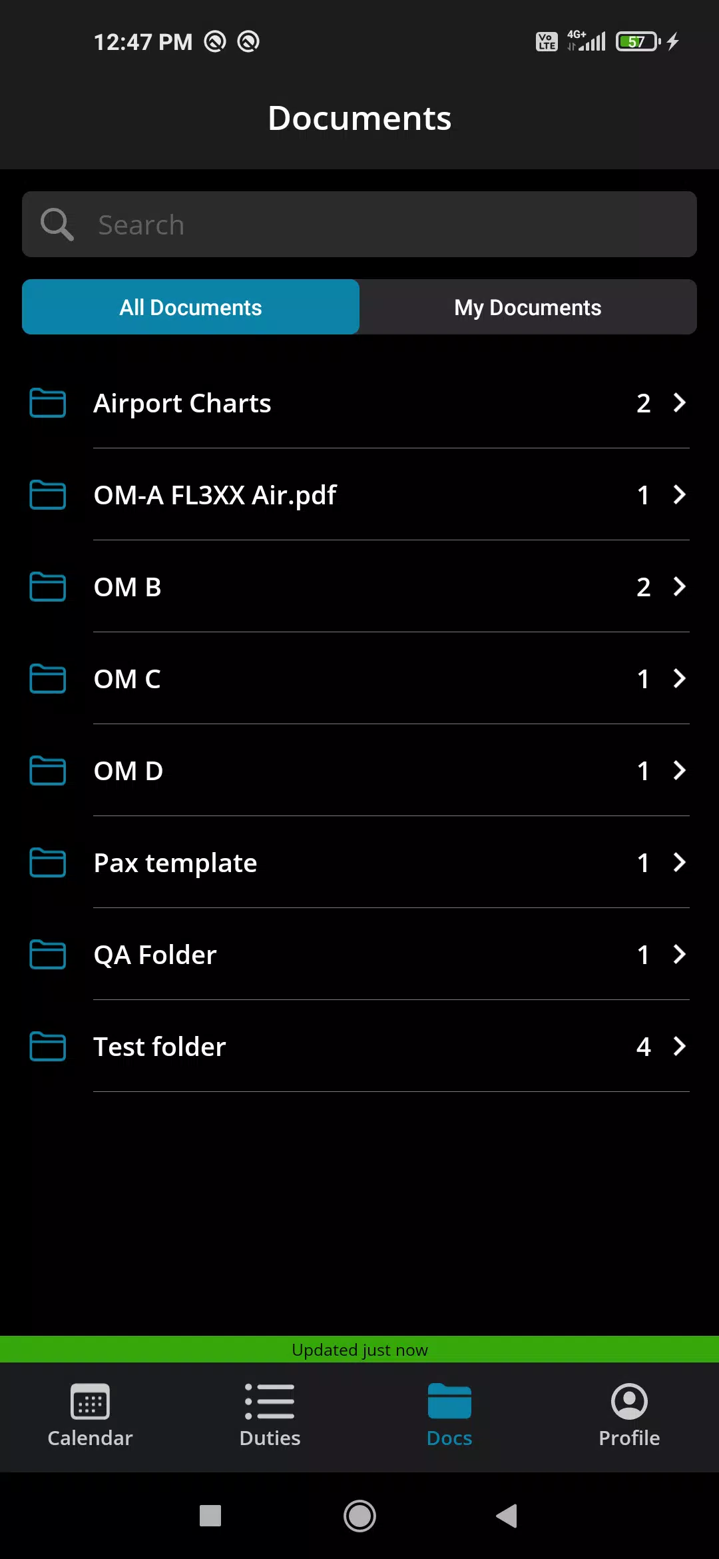The width and height of the screenshot is (719, 1559).
Task: Tap Android home navigation button
Action: pos(359,1516)
